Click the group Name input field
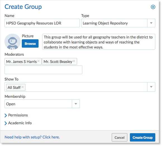The height and width of the screenshot is (146, 162). 42,23
